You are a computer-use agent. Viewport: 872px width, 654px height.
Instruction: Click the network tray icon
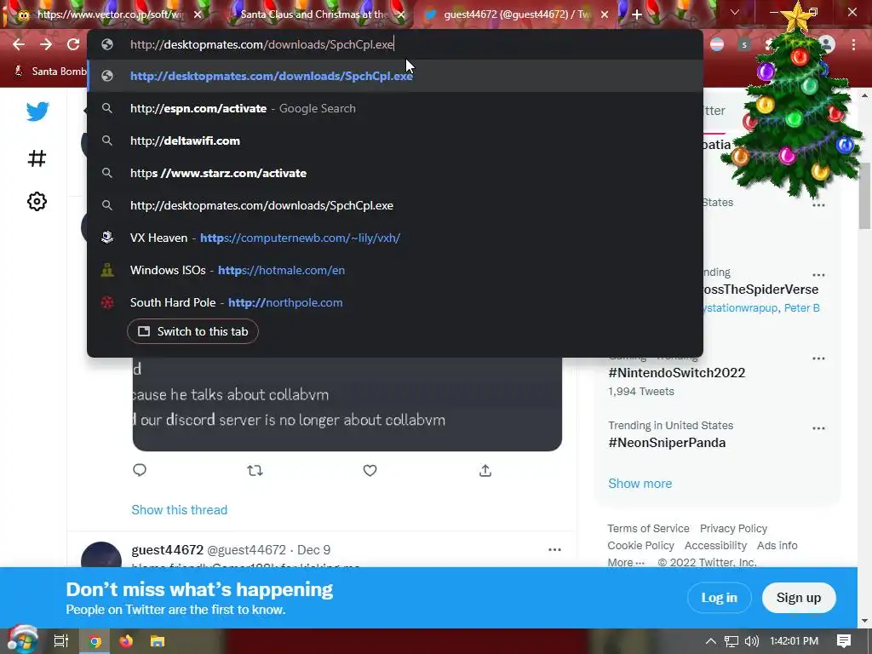pyautogui.click(x=731, y=641)
